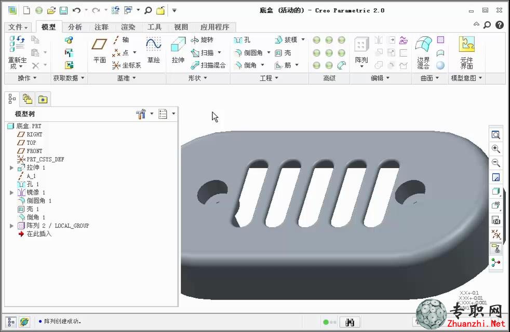Open the 孔 (Hole) tool
The height and width of the screenshot is (332, 510).
tap(242, 40)
